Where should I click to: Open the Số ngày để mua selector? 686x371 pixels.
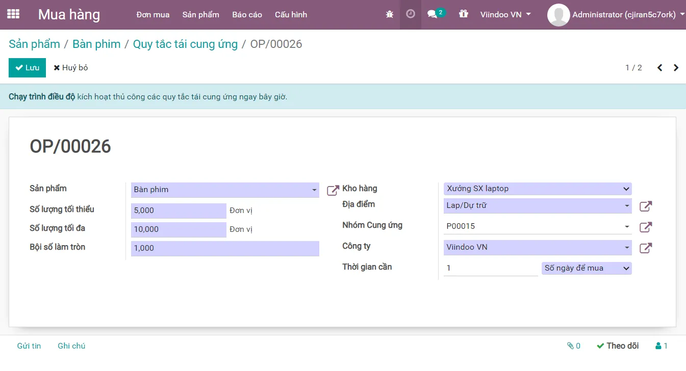[x=587, y=268]
